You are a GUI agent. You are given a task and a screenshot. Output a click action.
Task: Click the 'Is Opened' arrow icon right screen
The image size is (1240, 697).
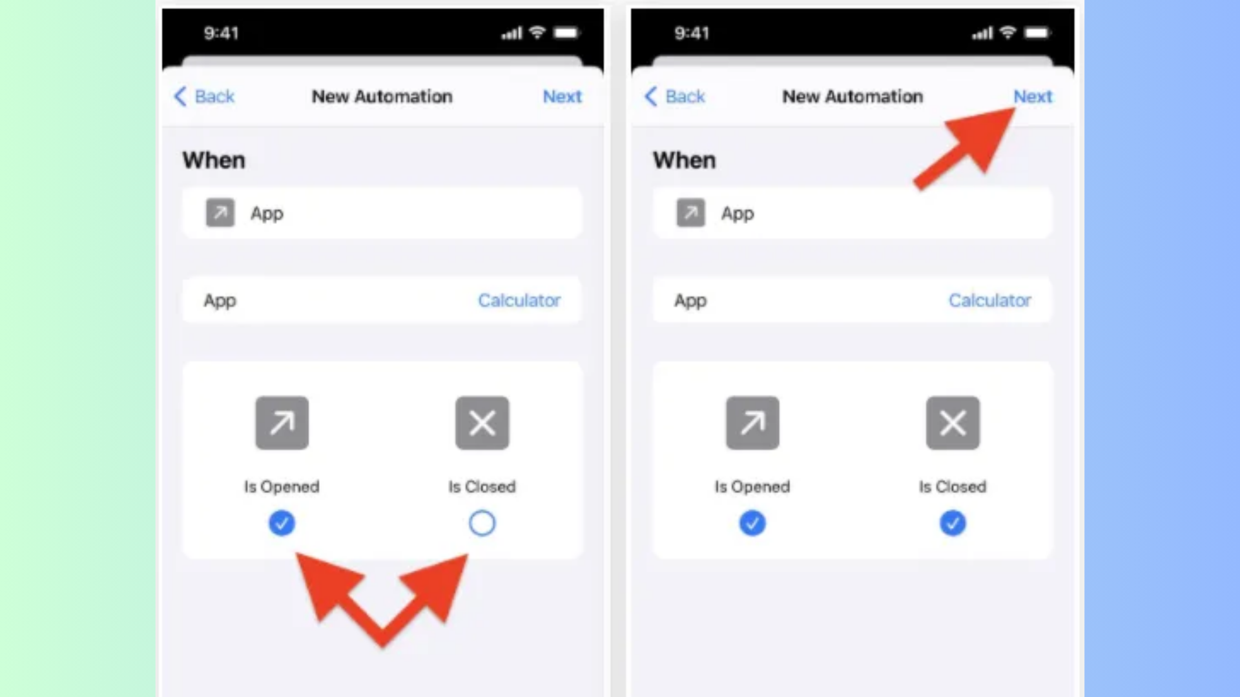752,423
